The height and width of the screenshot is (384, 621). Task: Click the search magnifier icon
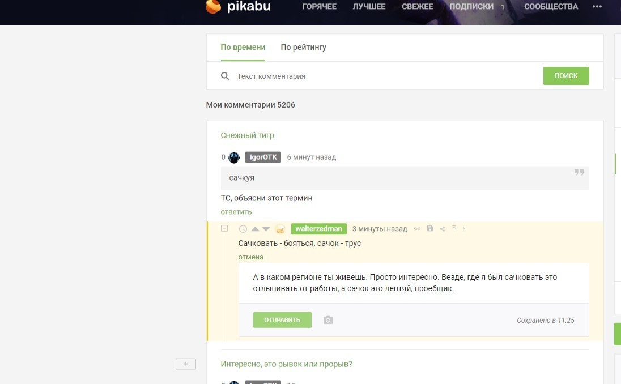click(x=225, y=76)
